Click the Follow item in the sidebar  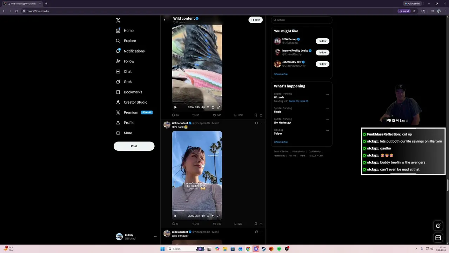pos(125,61)
